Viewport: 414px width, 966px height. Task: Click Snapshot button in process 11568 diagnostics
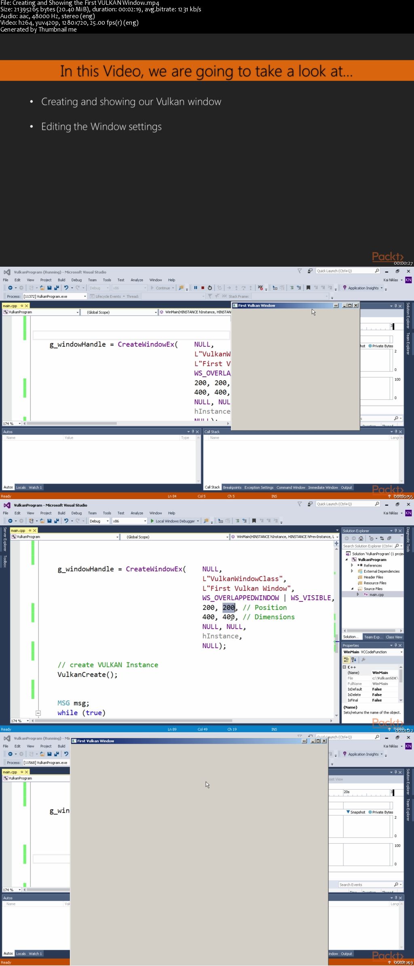pyautogui.click(x=356, y=812)
